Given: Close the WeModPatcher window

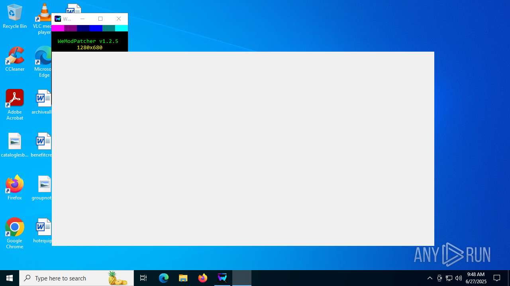Looking at the screenshot, I should point(119,19).
